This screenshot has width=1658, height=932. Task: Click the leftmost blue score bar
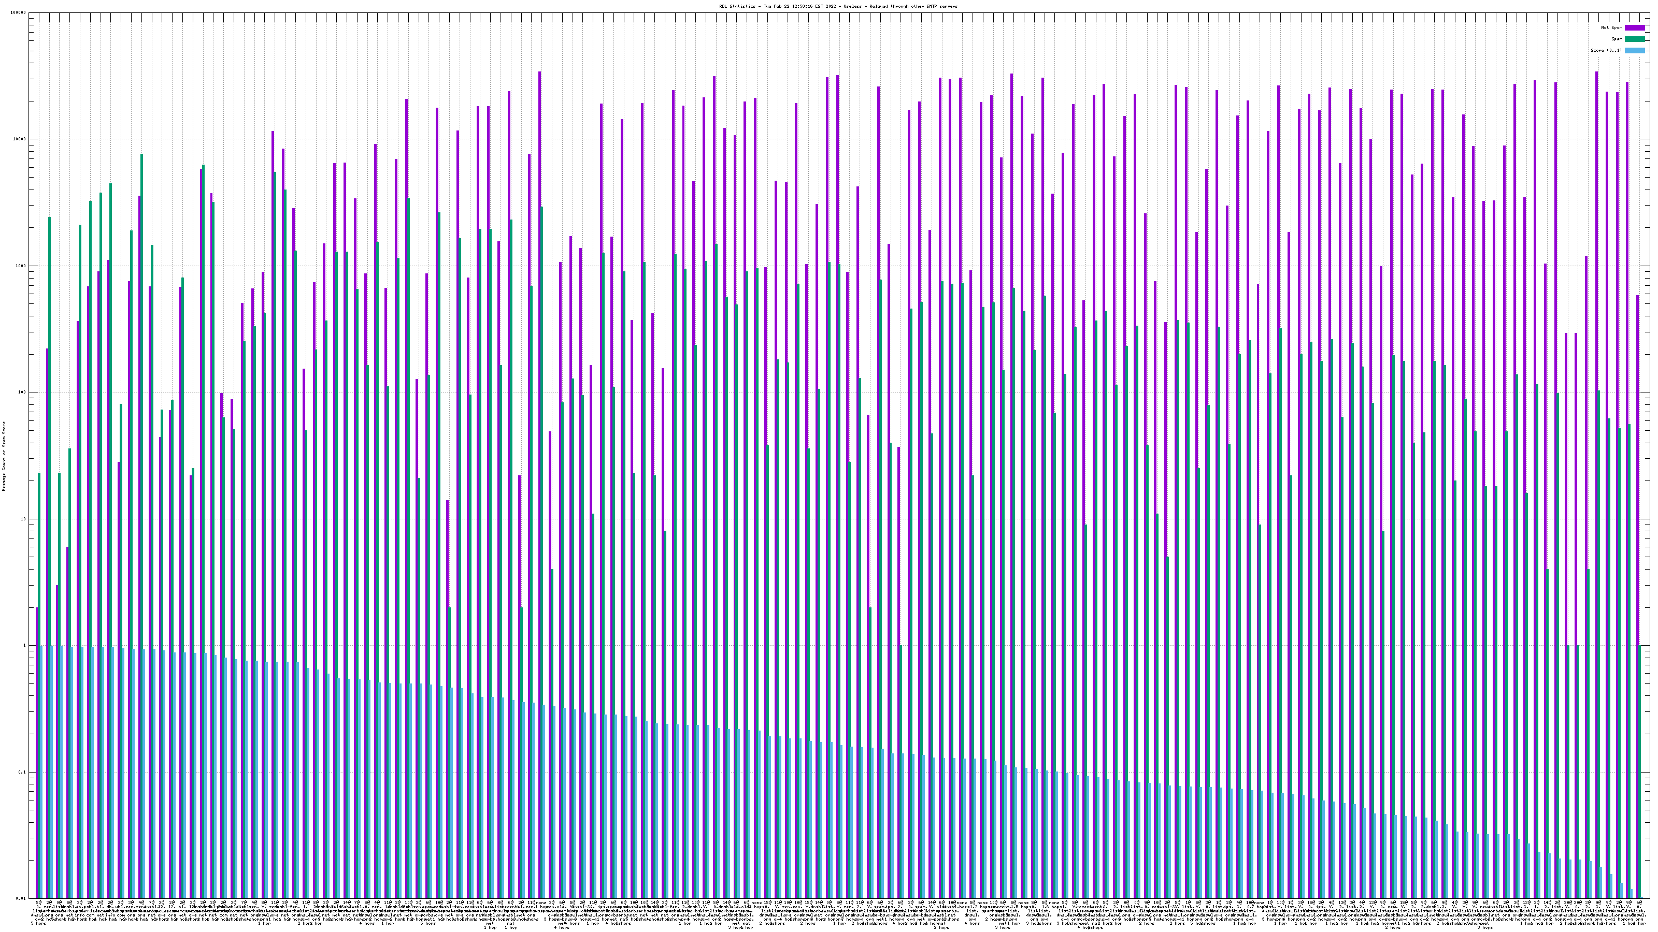(42, 772)
